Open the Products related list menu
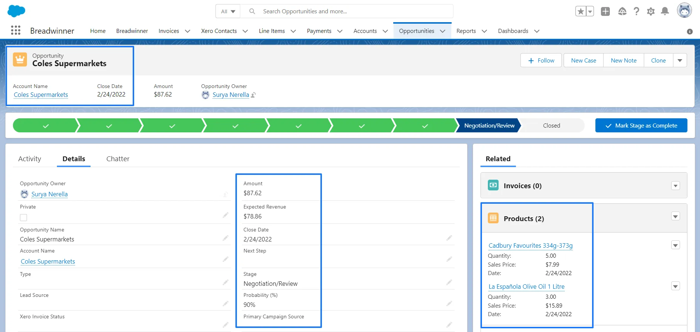Screen dimensions: 700x332 676,216
